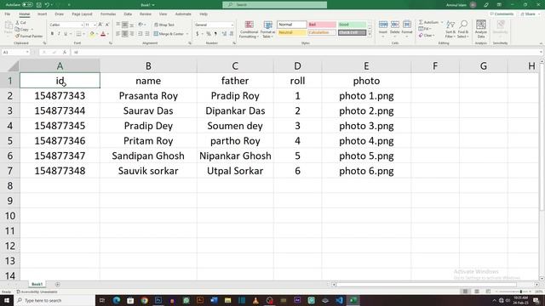Increase font size with the large A icon
545x306 pixels.
pyautogui.click(x=100, y=25)
